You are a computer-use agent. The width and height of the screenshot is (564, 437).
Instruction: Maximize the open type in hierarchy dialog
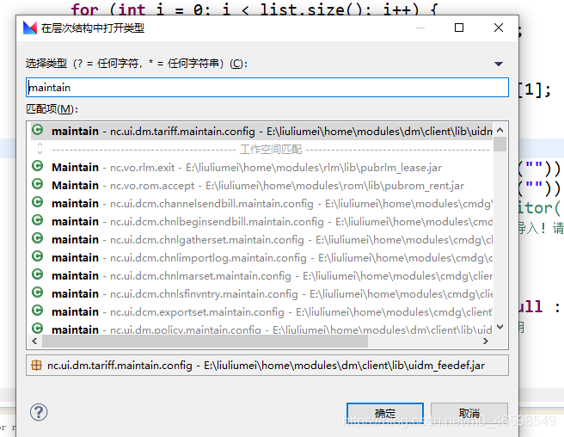click(x=459, y=28)
